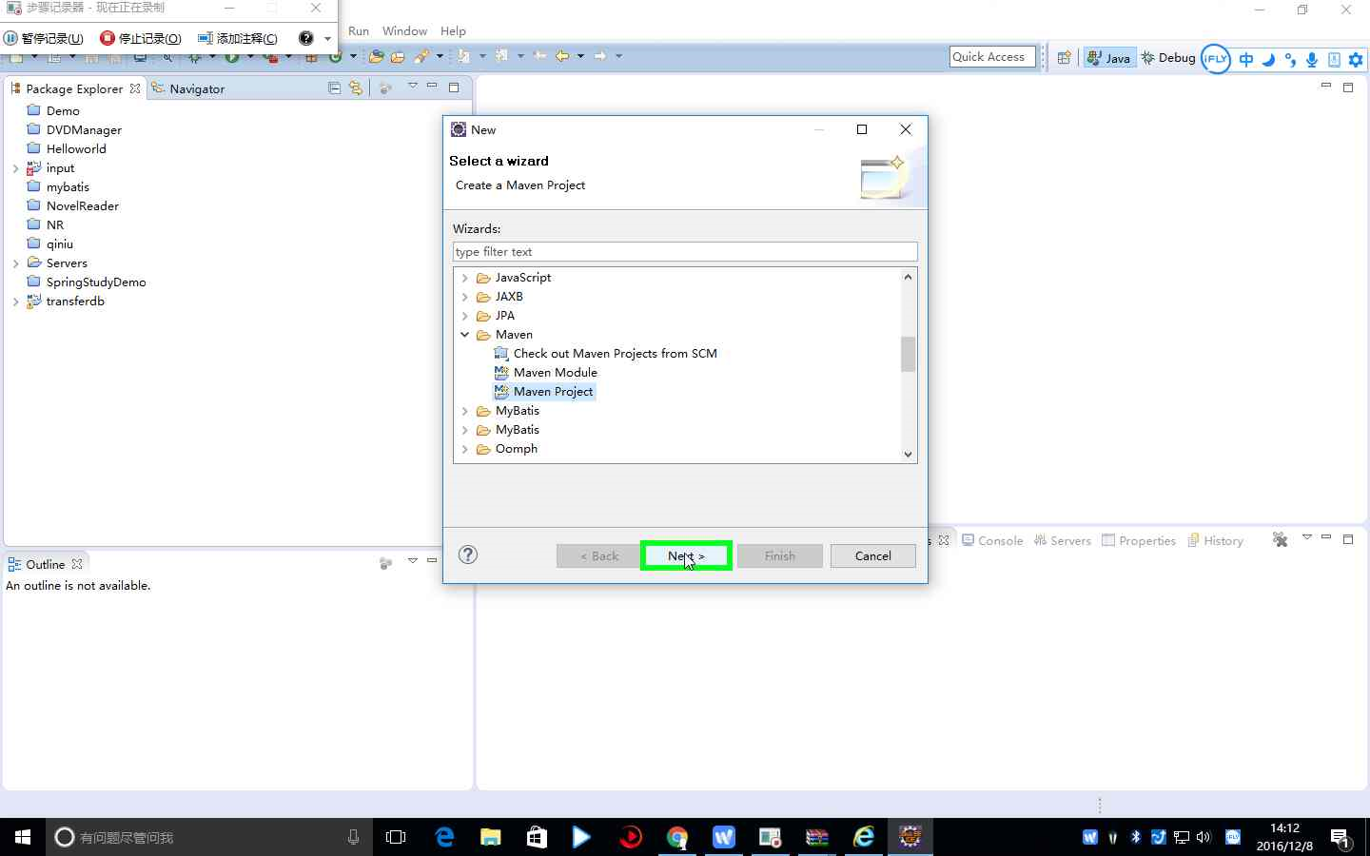This screenshot has height=856, width=1370.
Task: Click the iFLY input logo
Action: (x=1216, y=59)
